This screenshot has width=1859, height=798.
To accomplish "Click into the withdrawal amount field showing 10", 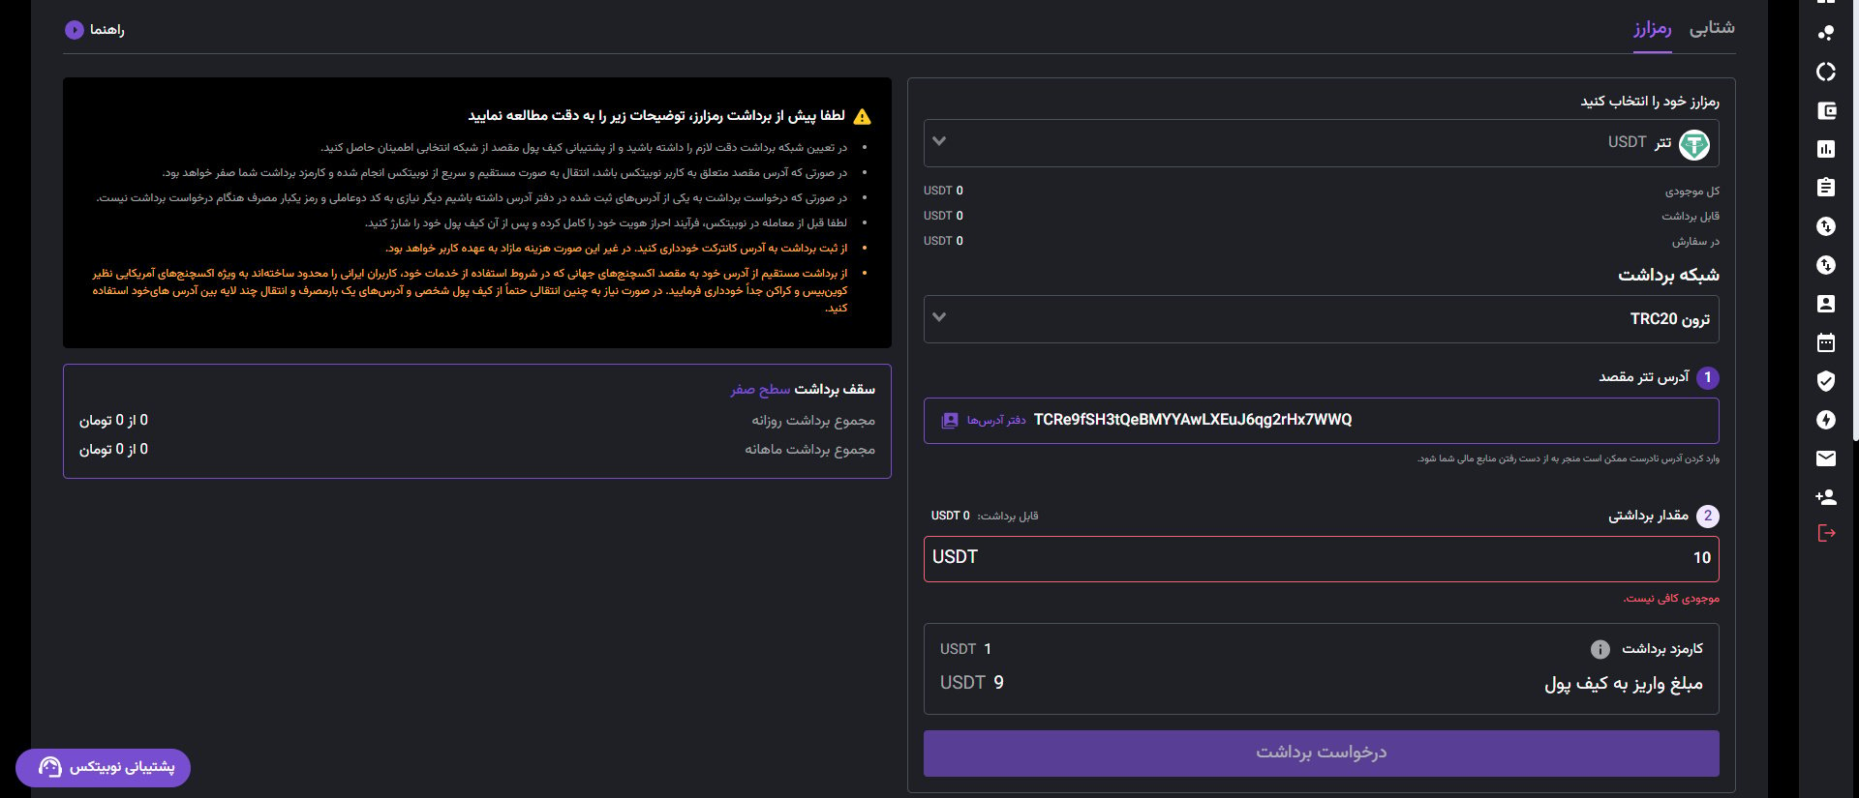I will coord(1322,558).
